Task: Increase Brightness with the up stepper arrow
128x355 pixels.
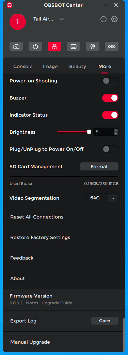Action: coord(116,130)
